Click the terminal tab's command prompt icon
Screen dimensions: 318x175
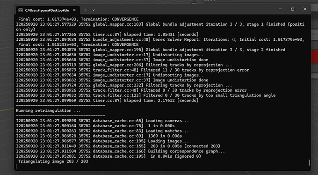21,10
